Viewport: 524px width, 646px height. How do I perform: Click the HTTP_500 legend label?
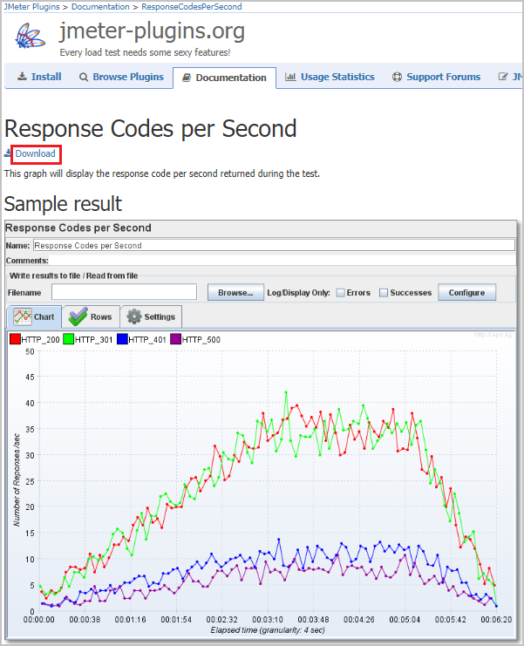pyautogui.click(x=201, y=340)
